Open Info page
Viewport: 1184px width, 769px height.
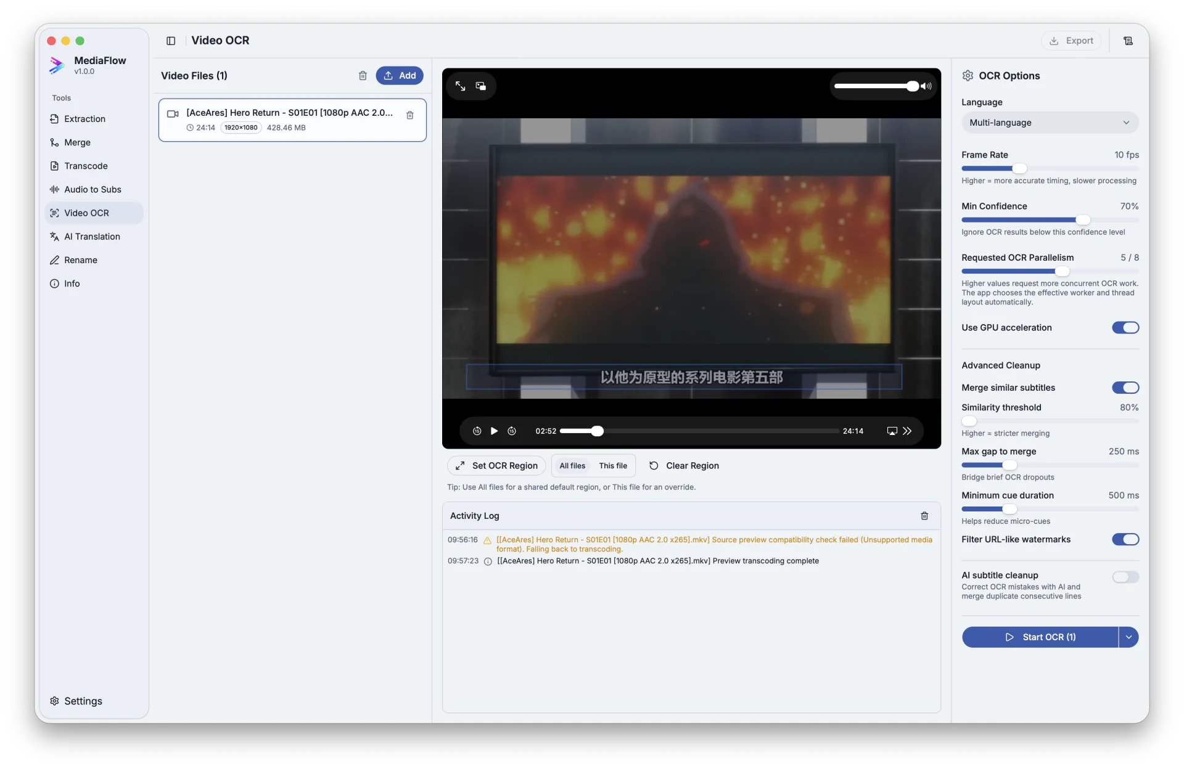(94, 283)
